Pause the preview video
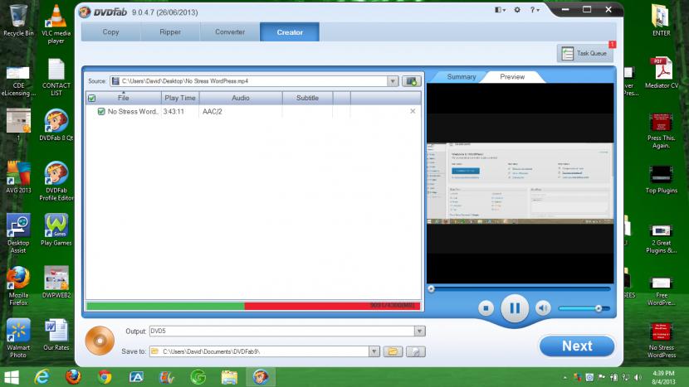The width and height of the screenshot is (689, 387). click(x=515, y=308)
